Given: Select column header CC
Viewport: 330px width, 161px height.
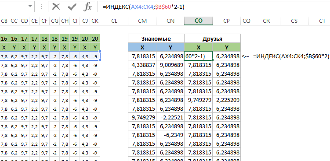Looking at the screenshot, I should 14,21.
